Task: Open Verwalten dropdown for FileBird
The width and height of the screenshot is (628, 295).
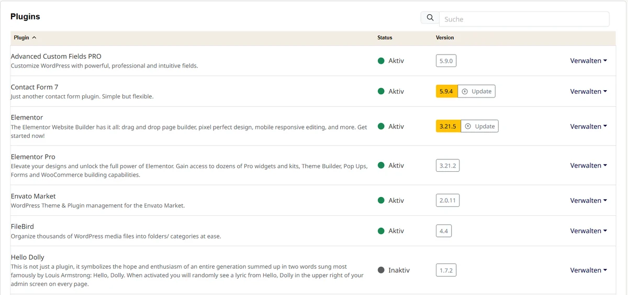Action: point(589,231)
